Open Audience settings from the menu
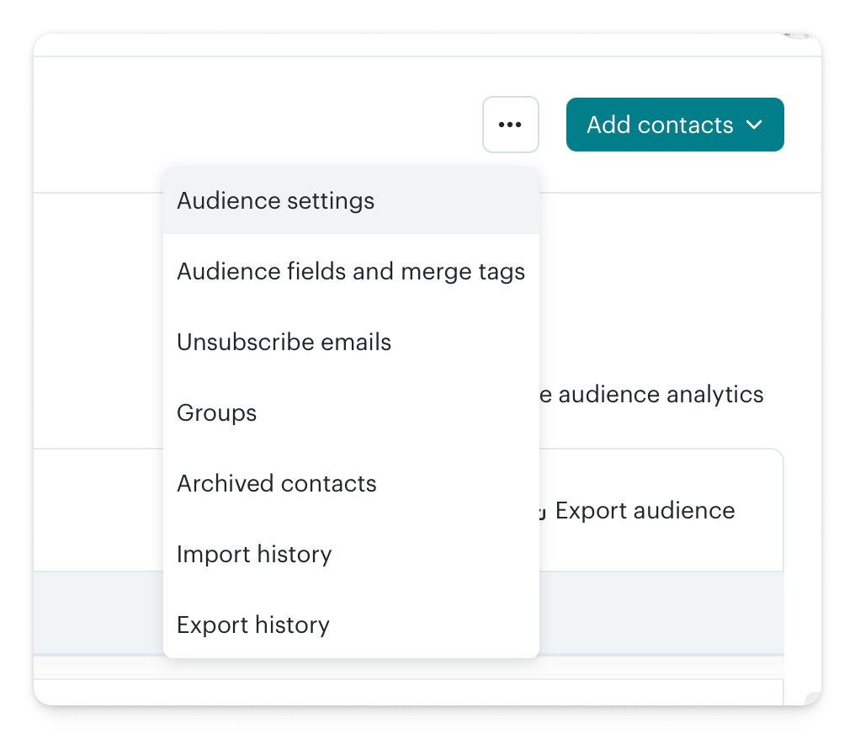Viewport: 855px width, 739px height. (275, 201)
